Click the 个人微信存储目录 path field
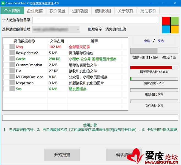The width and height of the screenshot is (181, 165). point(95,20)
